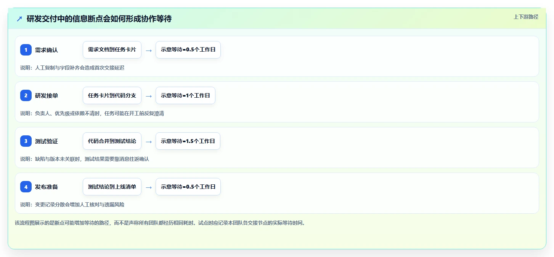The height and width of the screenshot is (257, 554).
Task: Click the arrow after 测试结论到上线清单
Action: tap(149, 187)
